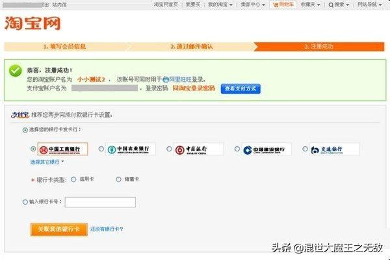Click the 同淘宝登录密码 link
This screenshot has width=390, height=260.
(x=194, y=88)
